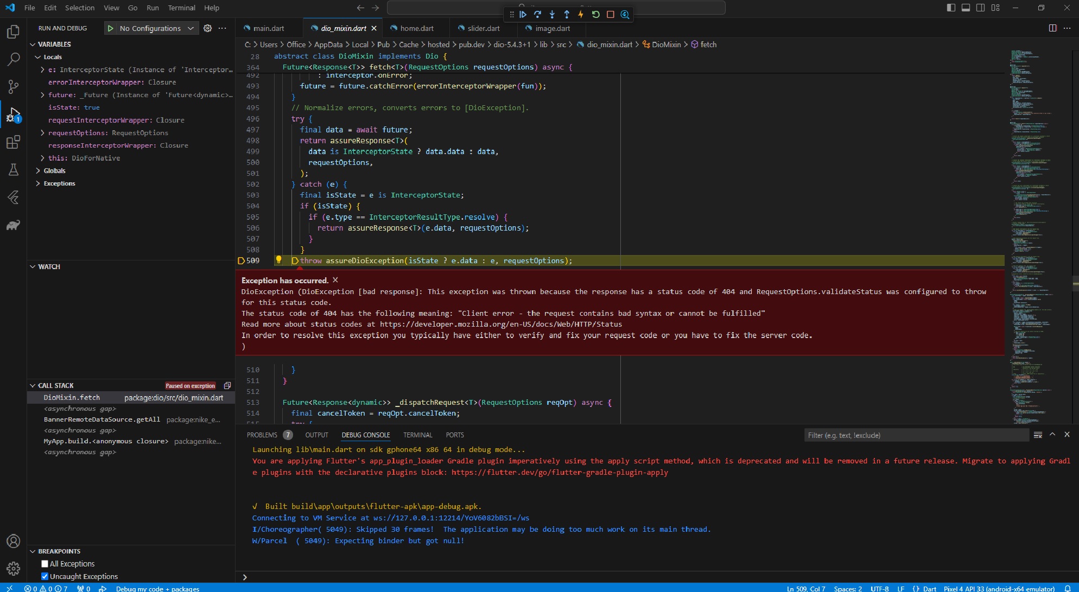Expand the future variable

(42, 95)
